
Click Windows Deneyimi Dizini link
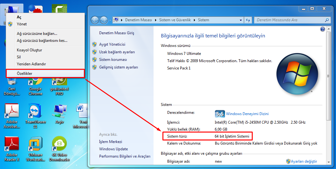(247, 114)
